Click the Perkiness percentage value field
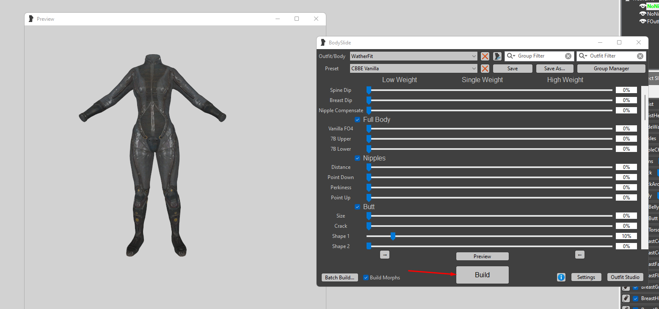 pyautogui.click(x=626, y=188)
